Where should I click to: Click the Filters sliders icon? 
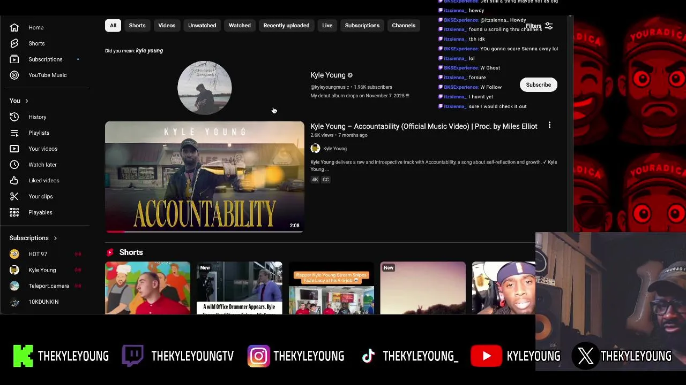(548, 26)
